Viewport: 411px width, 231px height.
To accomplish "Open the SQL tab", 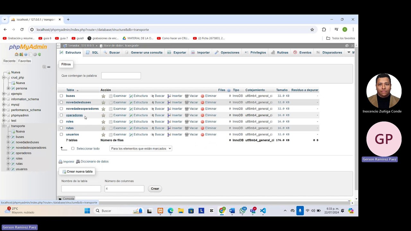I will (92, 53).
